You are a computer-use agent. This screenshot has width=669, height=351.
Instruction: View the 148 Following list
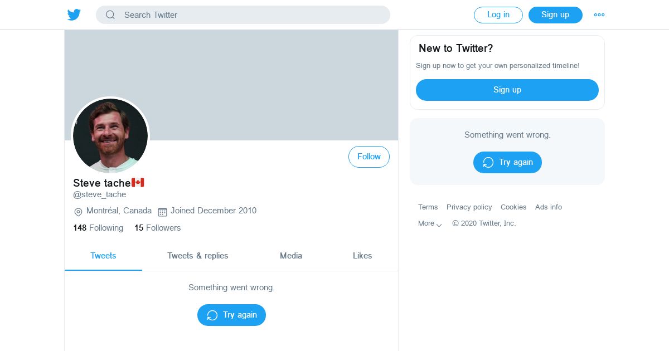pyautogui.click(x=98, y=228)
